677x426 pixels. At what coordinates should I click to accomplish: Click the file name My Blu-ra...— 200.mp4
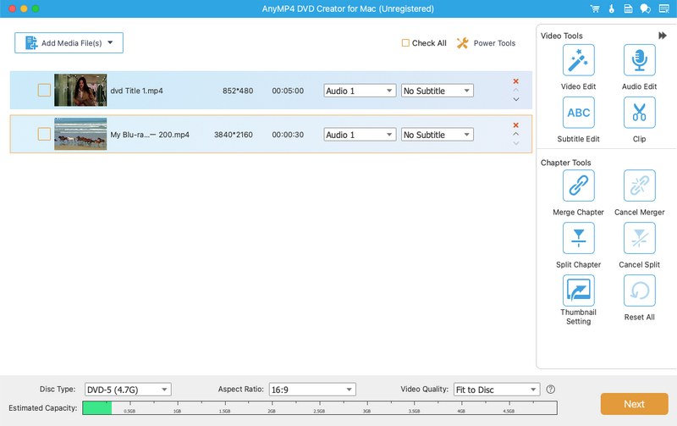150,135
